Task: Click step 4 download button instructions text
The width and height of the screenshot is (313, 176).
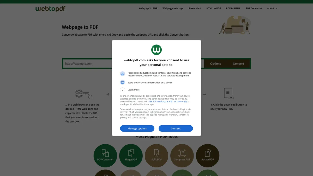Action: (x=229, y=107)
